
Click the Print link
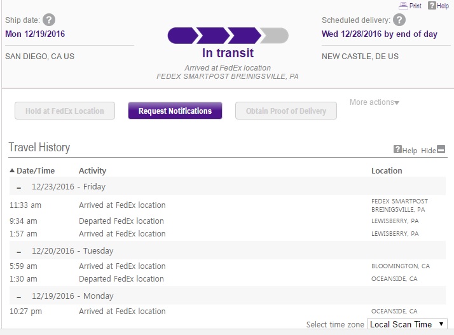click(415, 6)
